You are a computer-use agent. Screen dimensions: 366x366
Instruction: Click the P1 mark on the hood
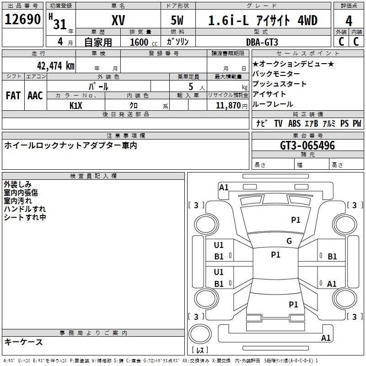click(x=296, y=220)
